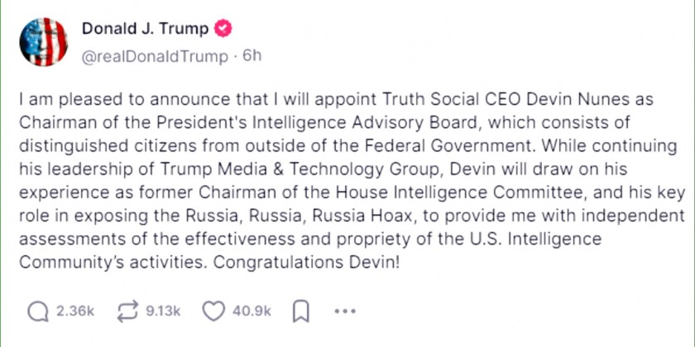Open the three-dot more options menu
695x347 pixels.
pyautogui.click(x=344, y=311)
